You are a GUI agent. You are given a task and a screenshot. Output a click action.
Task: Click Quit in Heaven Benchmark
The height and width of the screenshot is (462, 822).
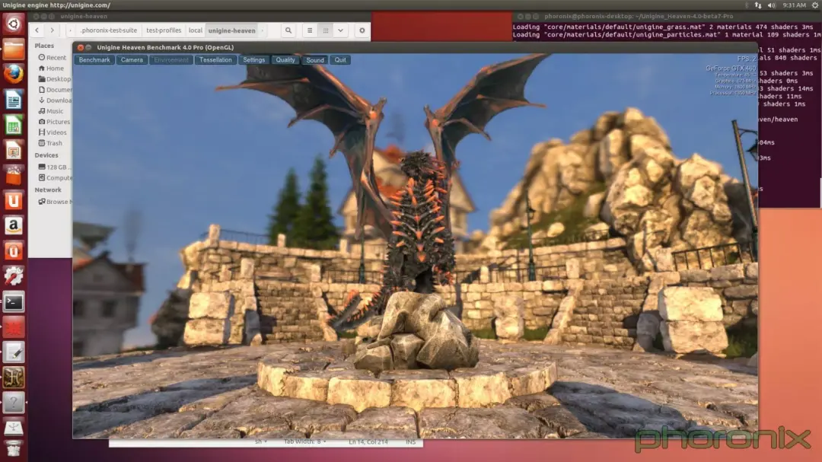click(340, 60)
